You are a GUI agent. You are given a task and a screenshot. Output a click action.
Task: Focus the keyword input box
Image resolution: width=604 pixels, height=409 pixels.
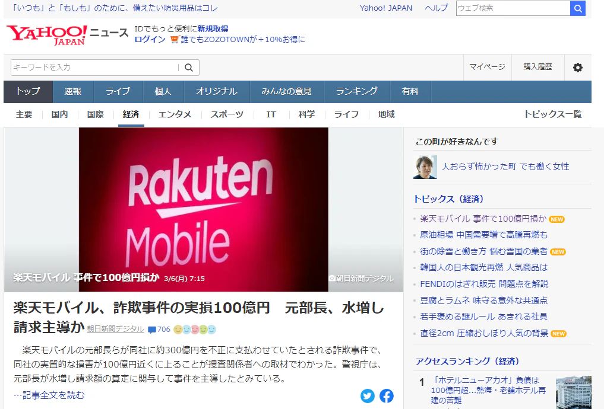pyautogui.click(x=94, y=68)
